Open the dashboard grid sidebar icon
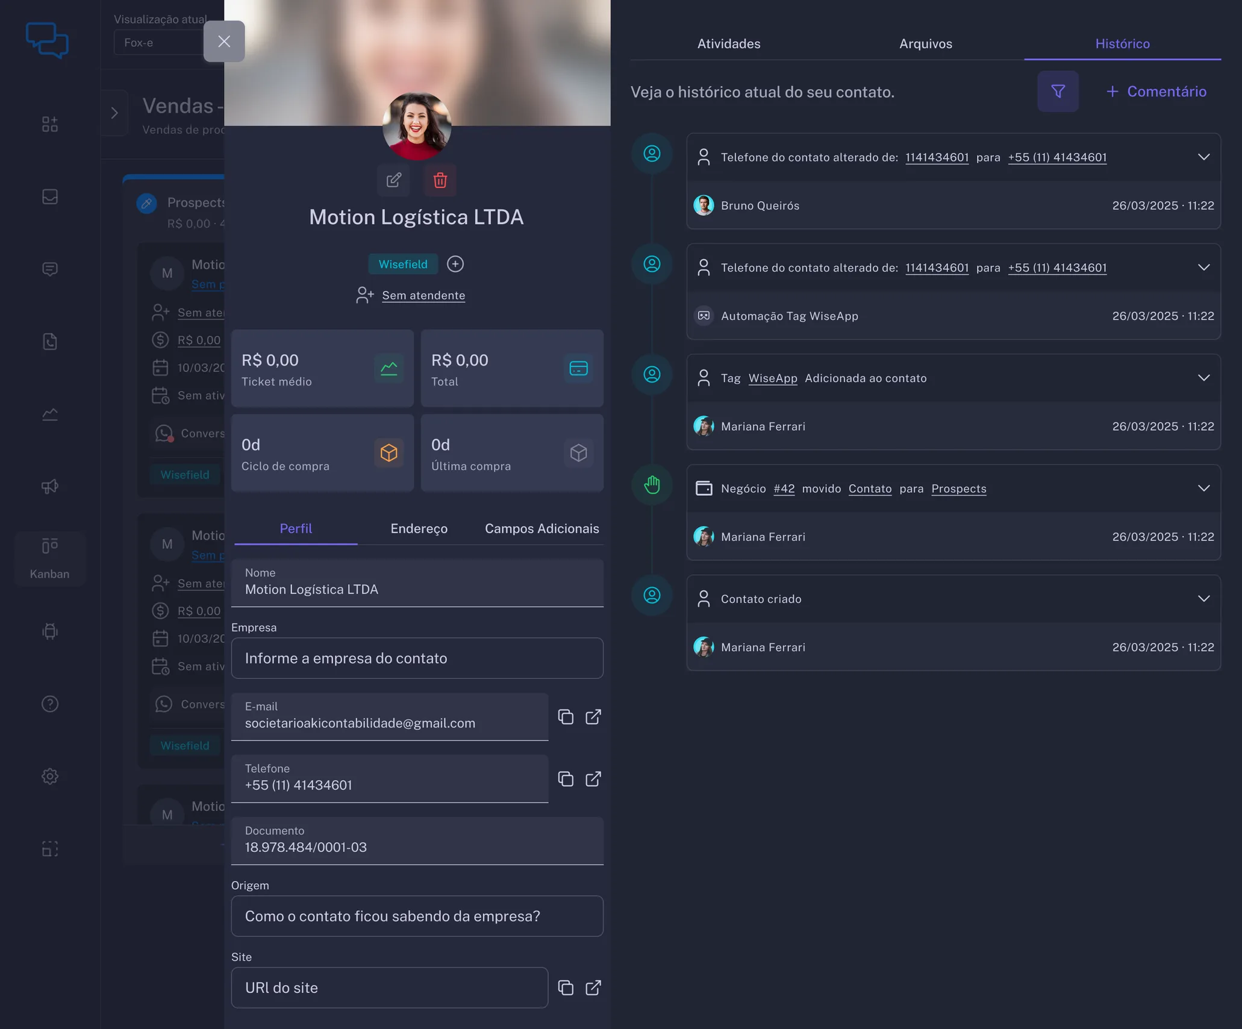The image size is (1242, 1029). pyautogui.click(x=50, y=124)
